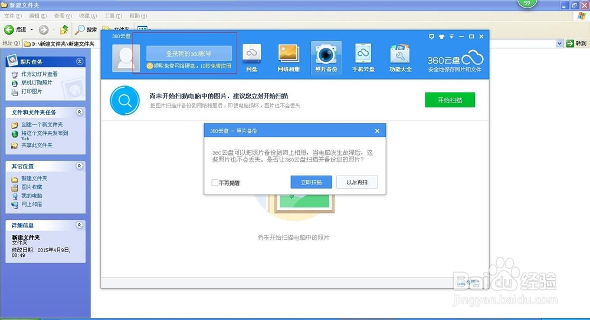Open the Explorer 帮助 menu
This screenshot has height=320, width=590.
click(138, 16)
